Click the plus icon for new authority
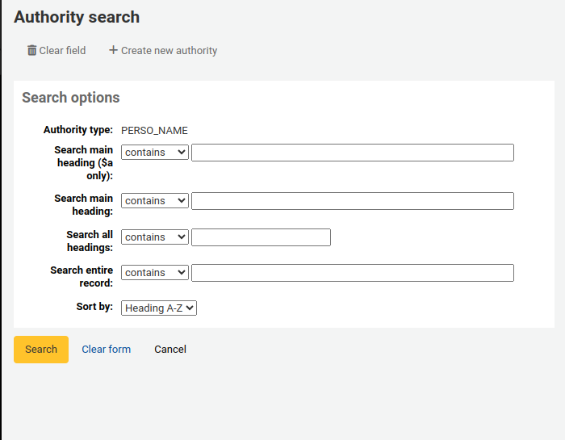The image size is (565, 440). [x=113, y=50]
